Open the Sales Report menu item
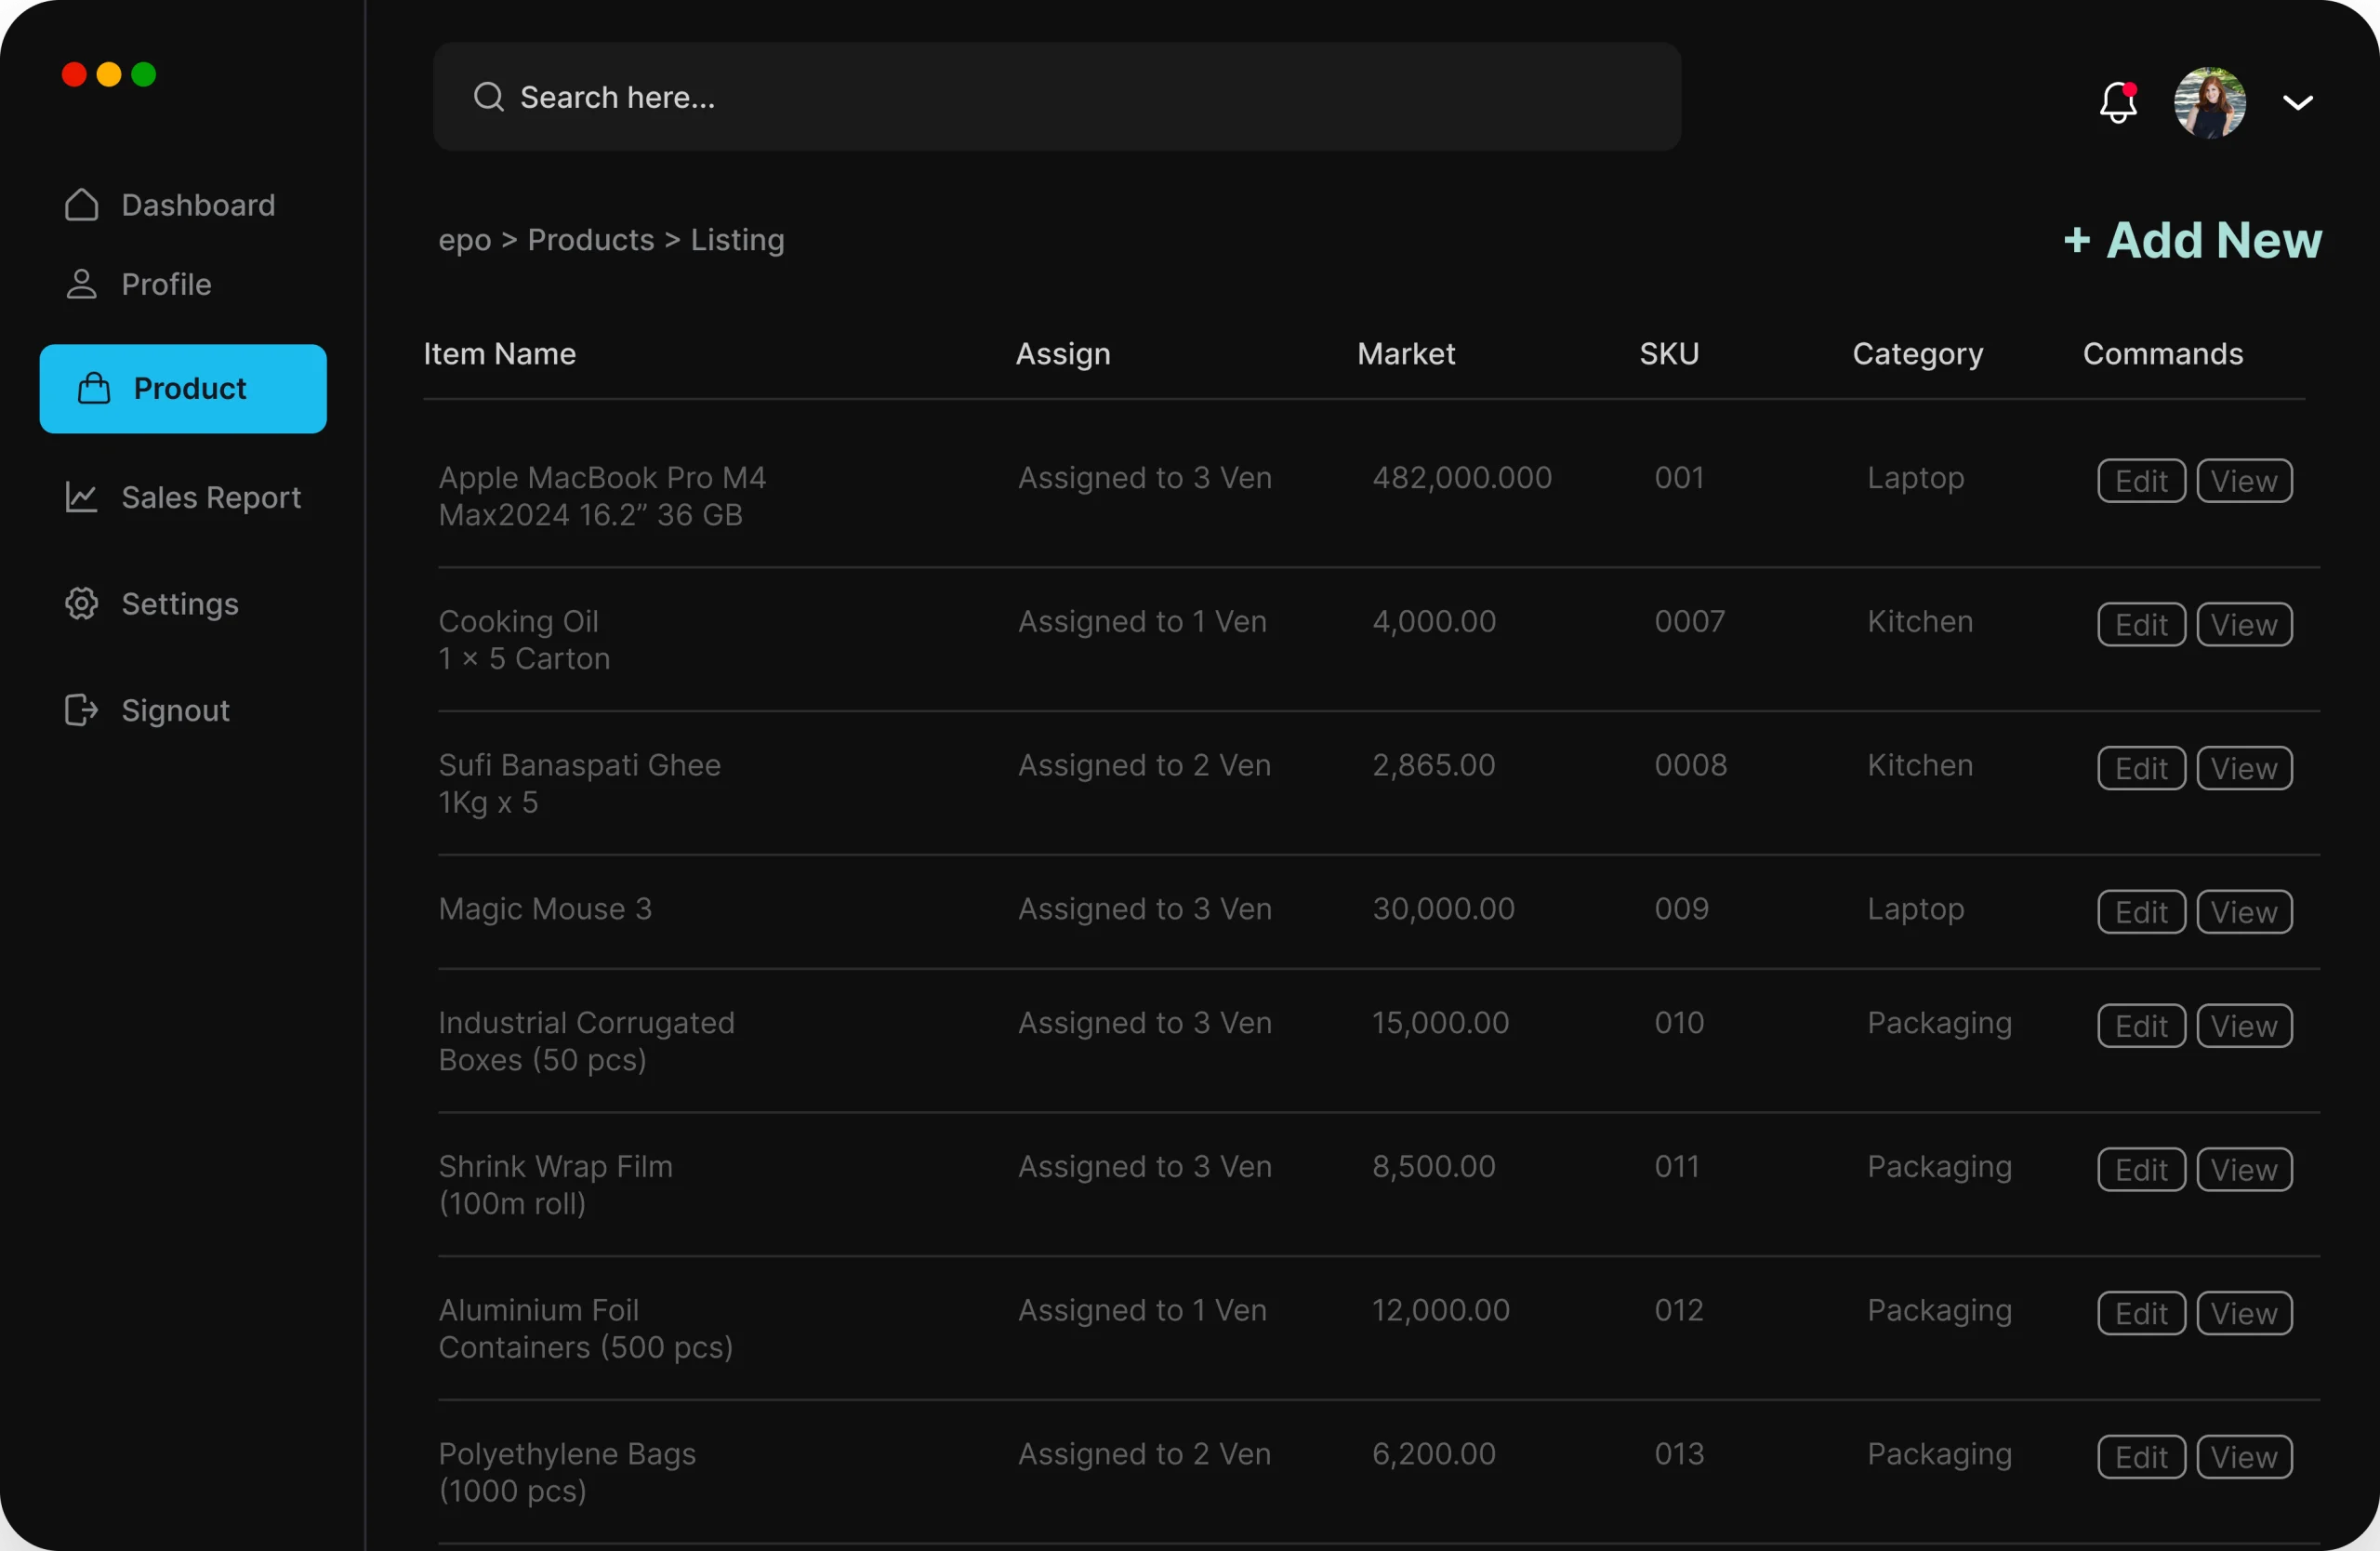 coord(211,497)
